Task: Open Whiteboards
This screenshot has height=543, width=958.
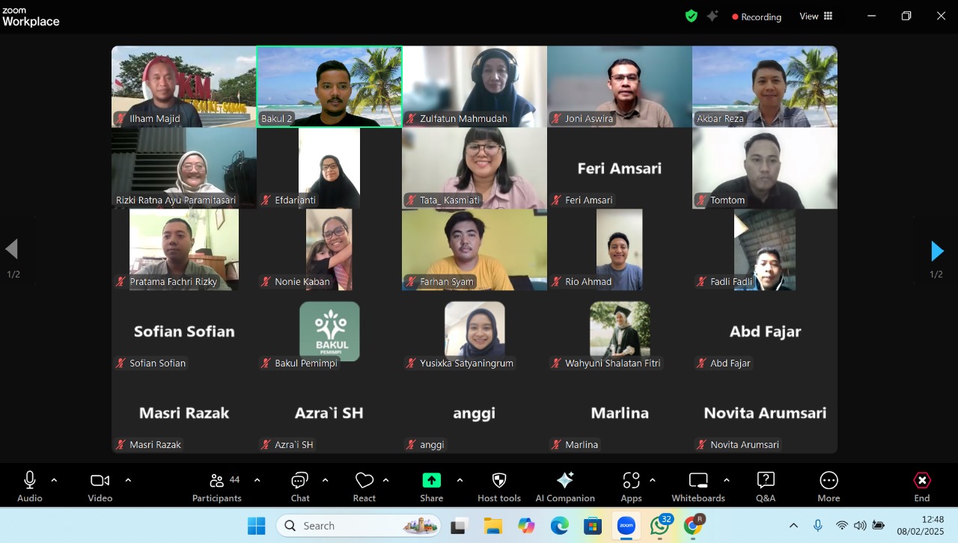Action: tap(698, 486)
